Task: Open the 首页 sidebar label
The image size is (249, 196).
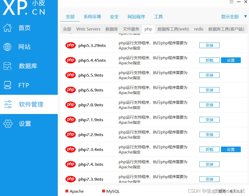Action: [x=24, y=28]
